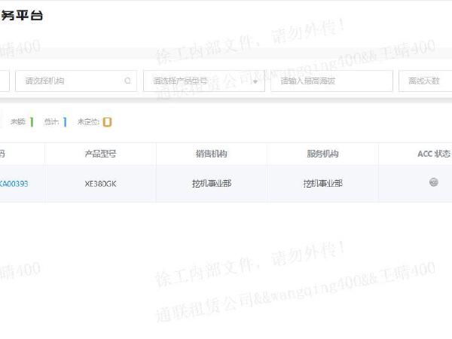Viewport: 452px width, 339px height.
Task: Open the 请选择产品型号 dropdown
Action: pos(204,81)
